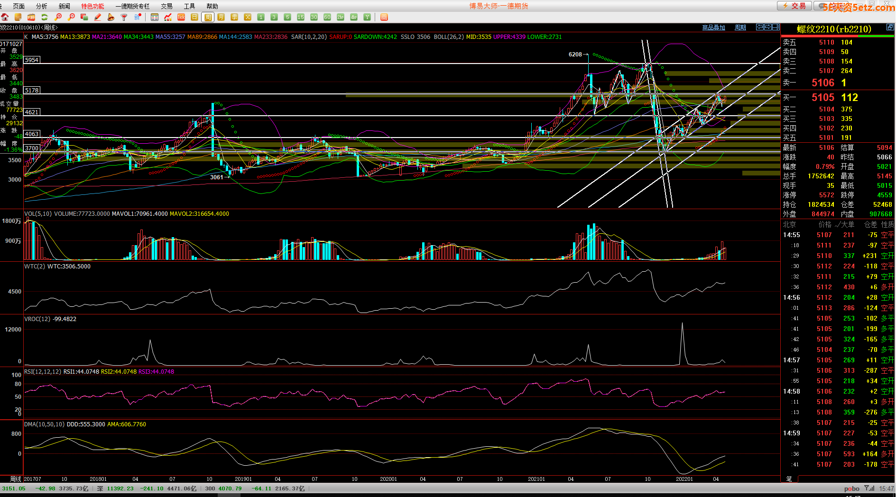Switch to 3-minute chart
The height and width of the screenshot is (497, 896).
pos(274,17)
